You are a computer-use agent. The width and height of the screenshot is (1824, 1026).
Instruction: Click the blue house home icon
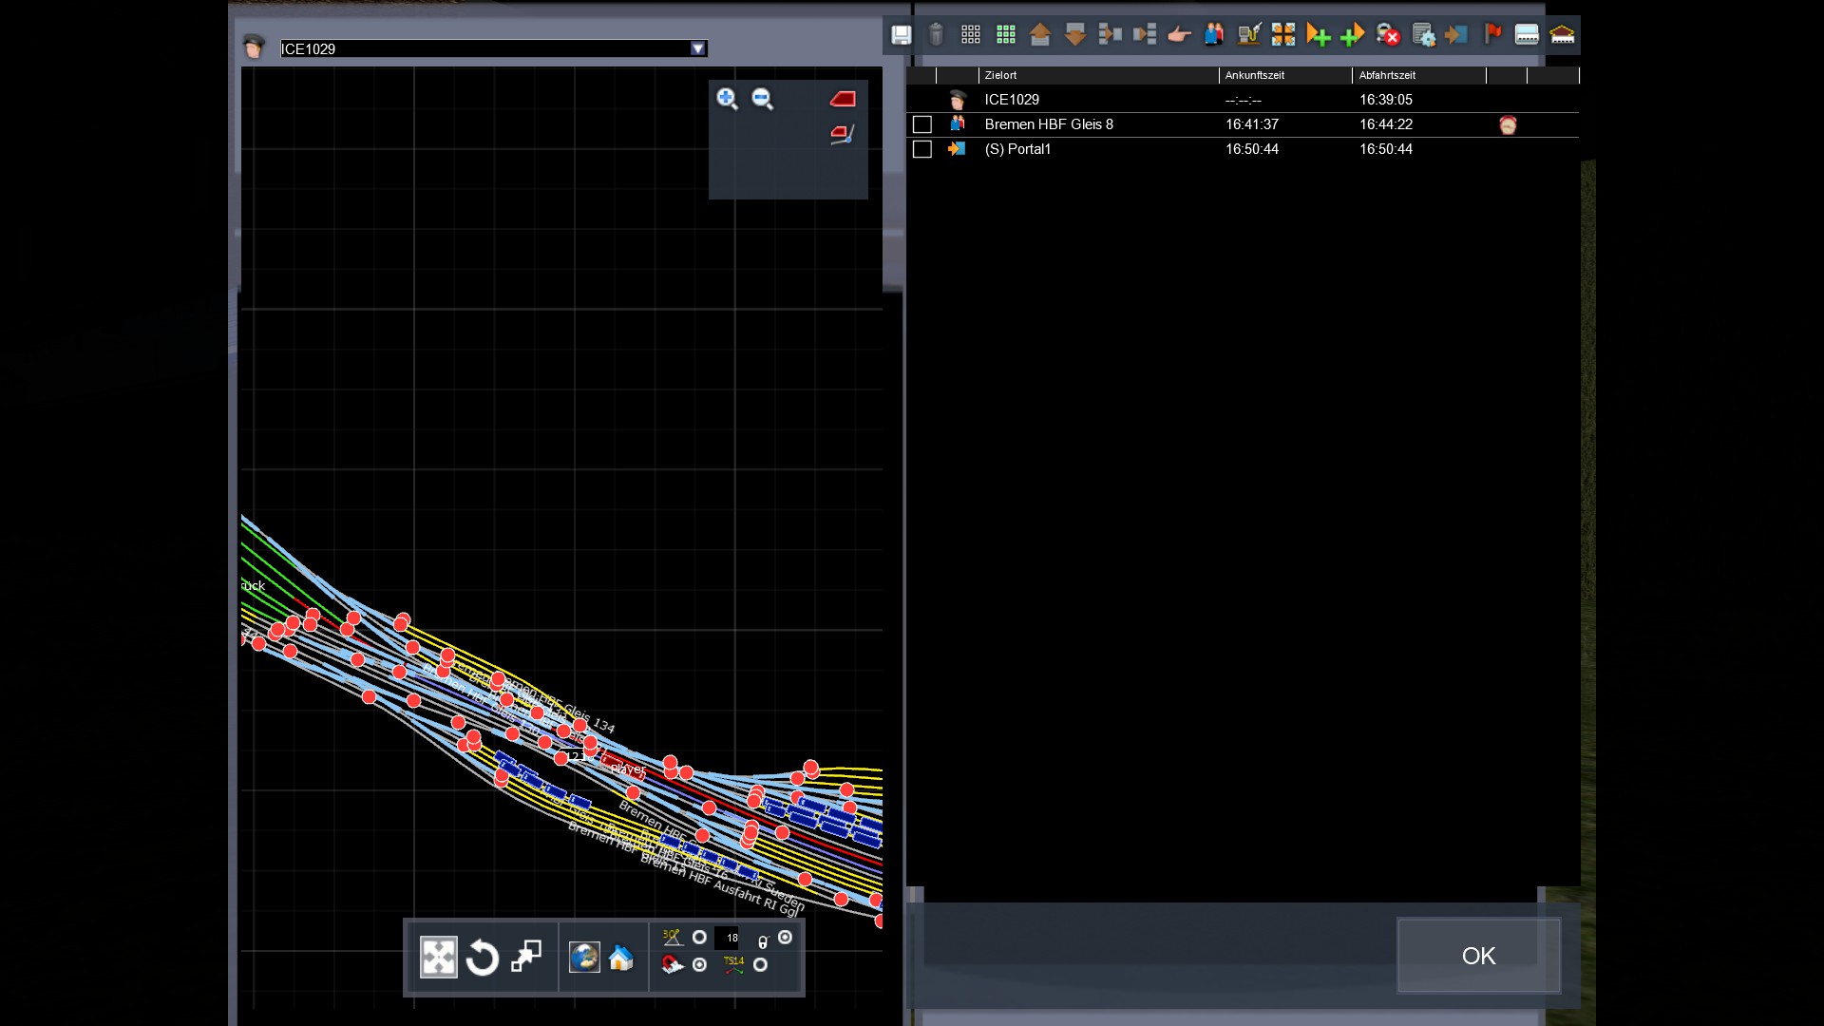coord(621,958)
